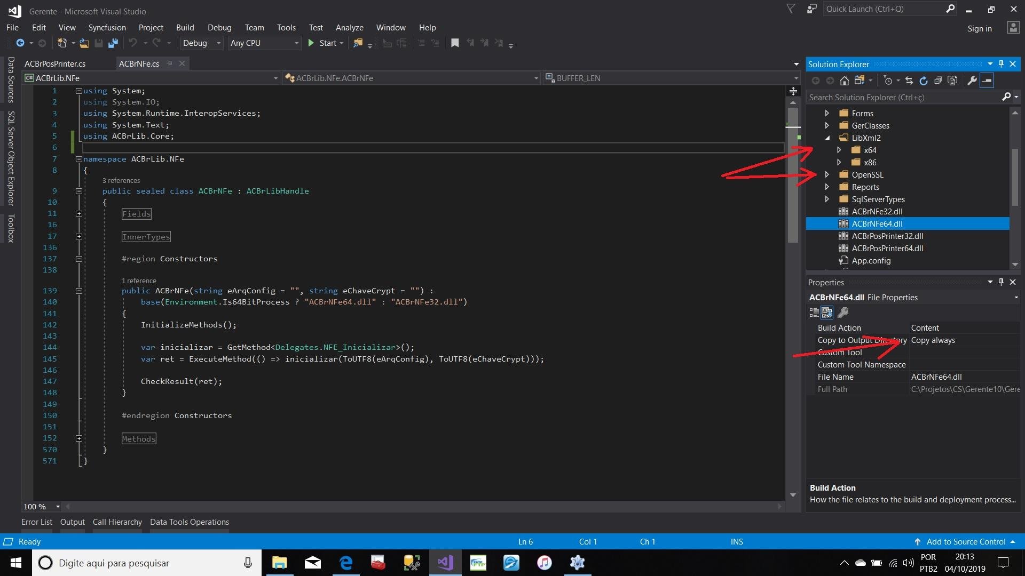Click the notifications flag icon in title bar
This screenshot has width=1025, height=576.
coord(791,9)
